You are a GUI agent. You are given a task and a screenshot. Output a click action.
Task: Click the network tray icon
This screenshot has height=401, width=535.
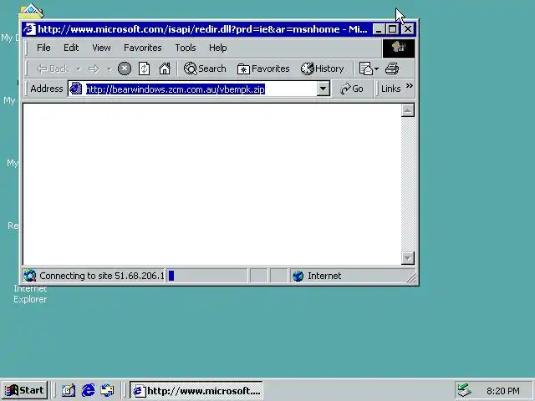coord(465,390)
